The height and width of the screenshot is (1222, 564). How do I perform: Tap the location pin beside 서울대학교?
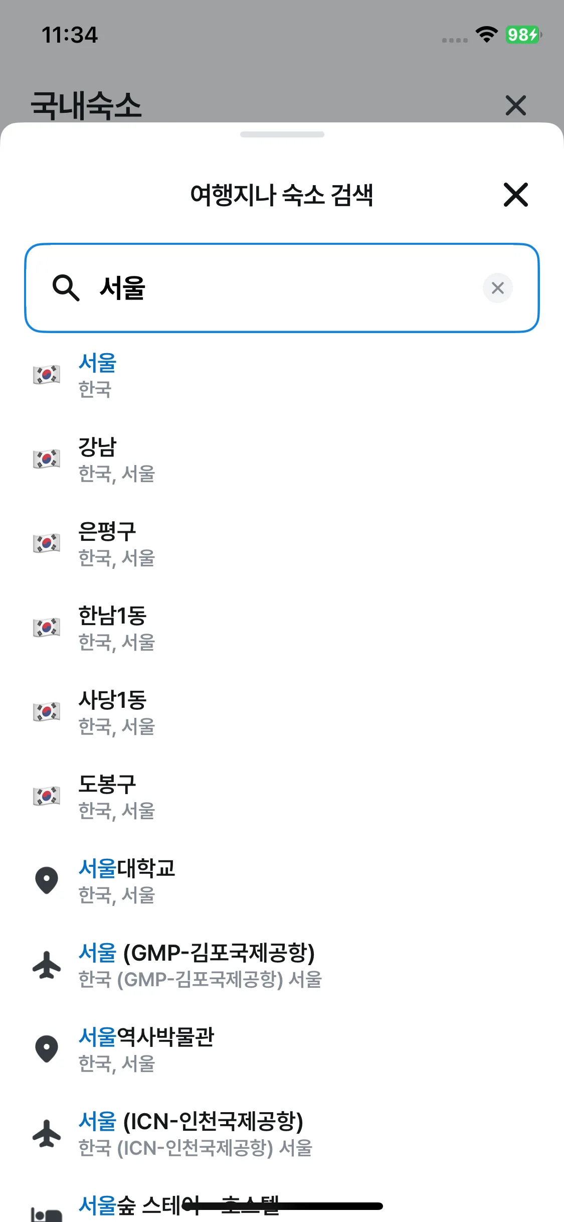pyautogui.click(x=47, y=880)
